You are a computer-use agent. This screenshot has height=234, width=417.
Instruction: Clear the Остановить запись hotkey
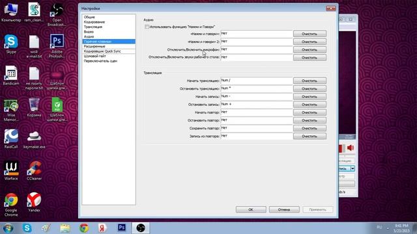[x=309, y=105]
